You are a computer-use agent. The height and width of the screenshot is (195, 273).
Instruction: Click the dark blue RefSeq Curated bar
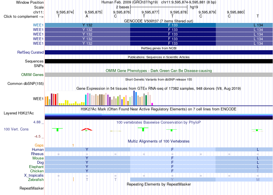click(x=159, y=52)
